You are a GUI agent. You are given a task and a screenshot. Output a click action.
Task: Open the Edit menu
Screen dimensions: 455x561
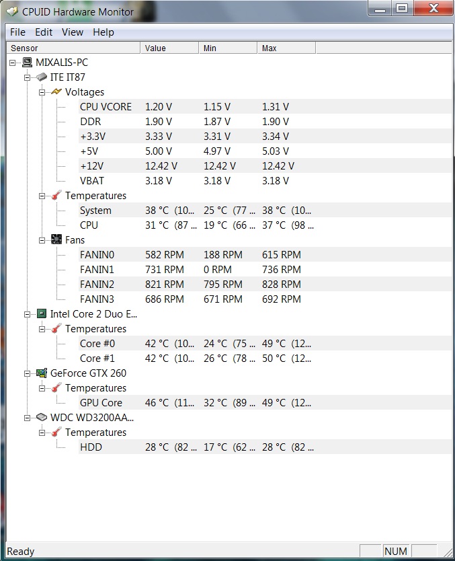click(44, 32)
